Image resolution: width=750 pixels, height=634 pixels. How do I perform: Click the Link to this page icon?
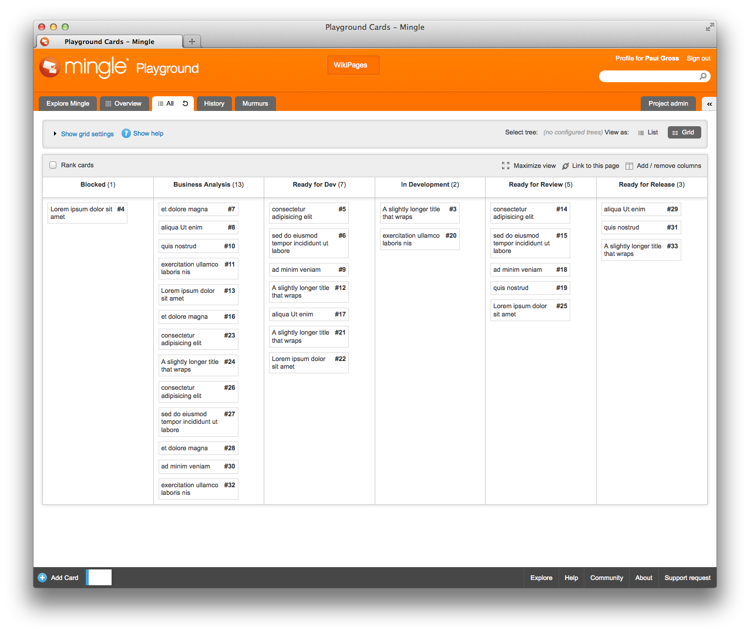click(x=566, y=166)
